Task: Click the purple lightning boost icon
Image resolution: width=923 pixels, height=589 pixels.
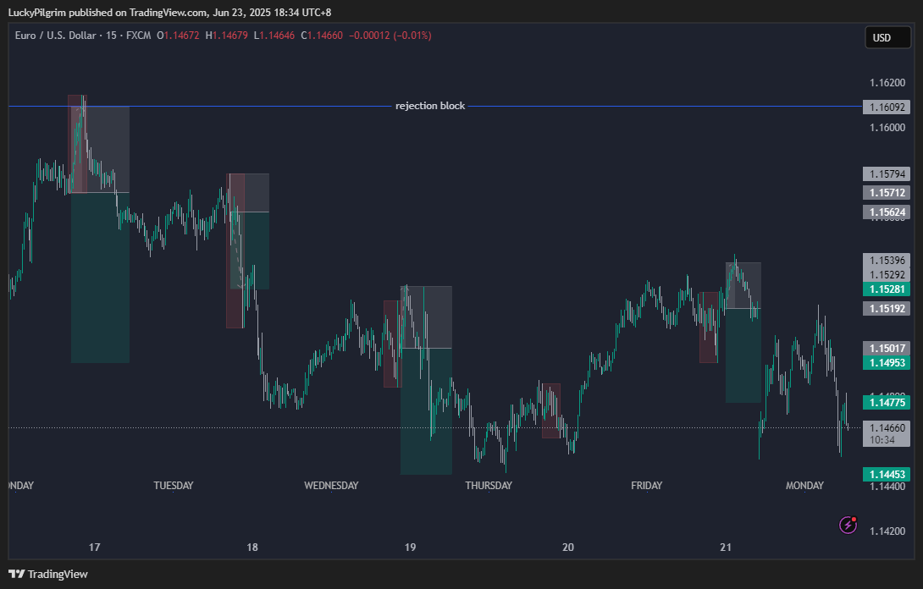Action: tap(847, 525)
